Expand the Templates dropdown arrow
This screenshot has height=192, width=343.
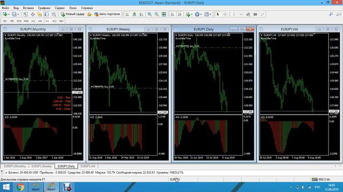coord(210,14)
